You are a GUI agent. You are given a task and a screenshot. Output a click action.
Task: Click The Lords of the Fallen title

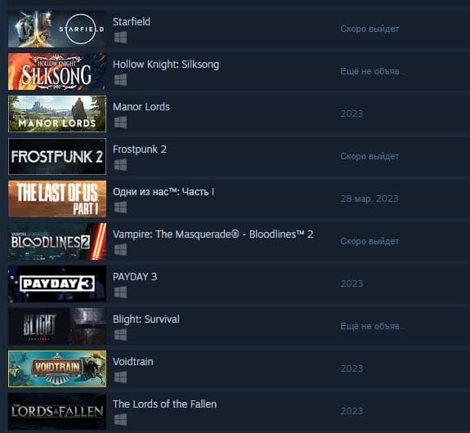[164, 404]
